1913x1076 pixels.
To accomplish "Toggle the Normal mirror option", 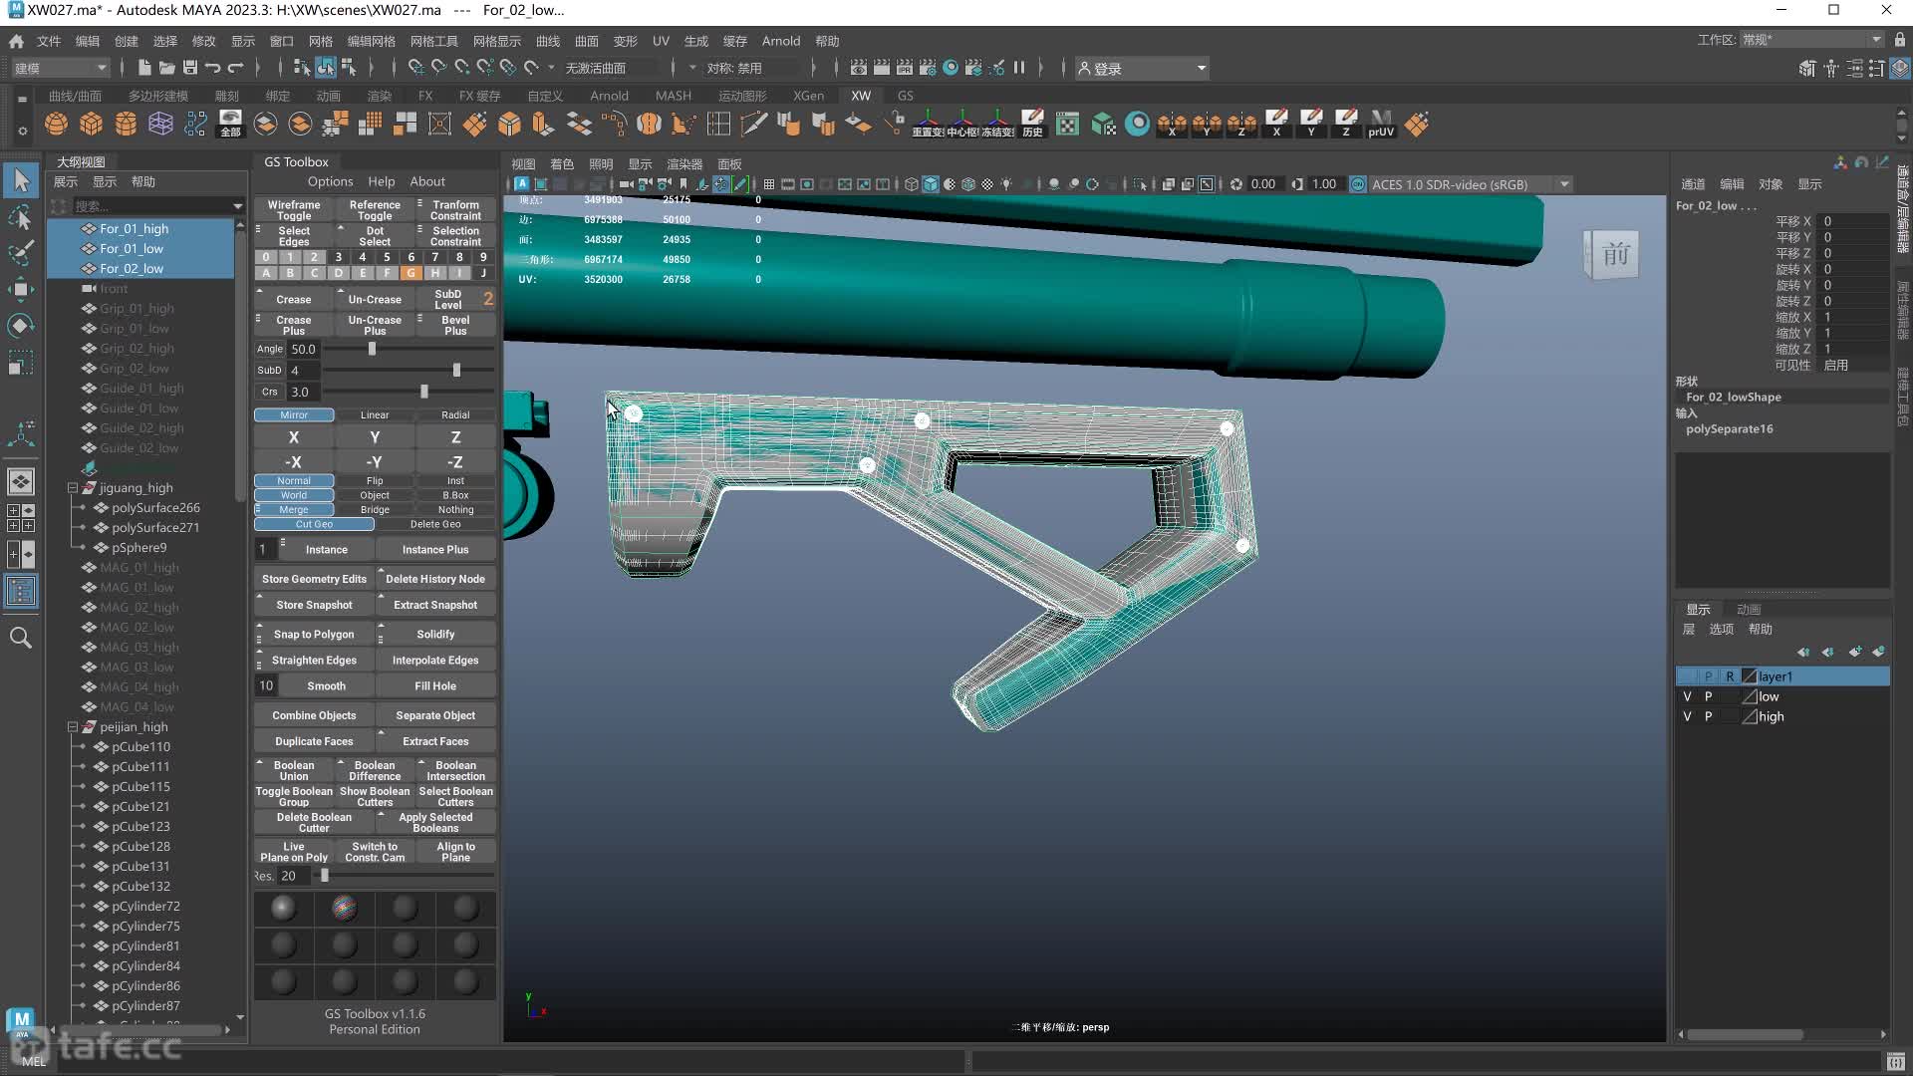I will click(294, 480).
